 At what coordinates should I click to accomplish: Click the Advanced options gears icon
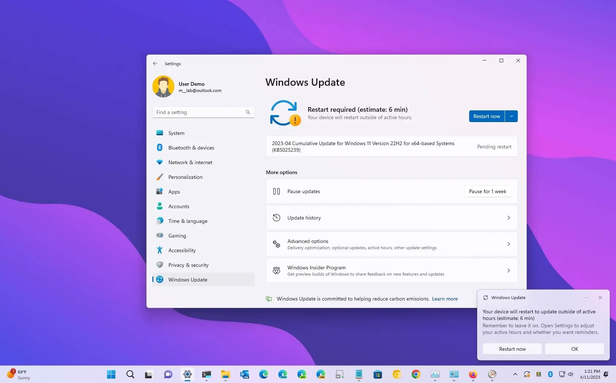click(277, 244)
